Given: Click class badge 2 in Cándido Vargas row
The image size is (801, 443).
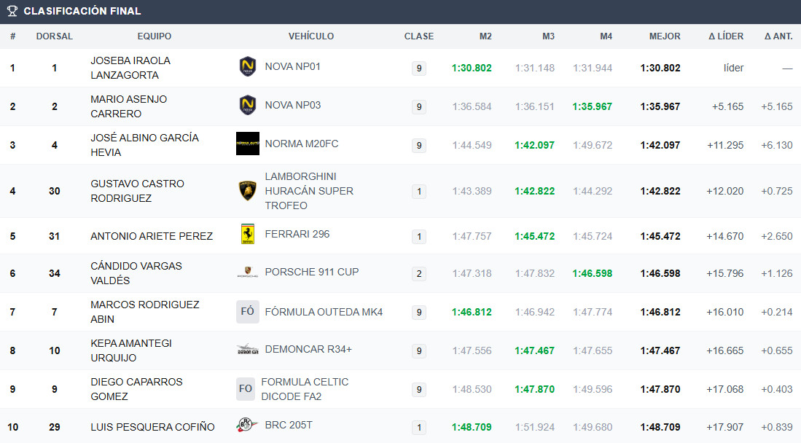Looking at the screenshot, I should click(x=419, y=274).
